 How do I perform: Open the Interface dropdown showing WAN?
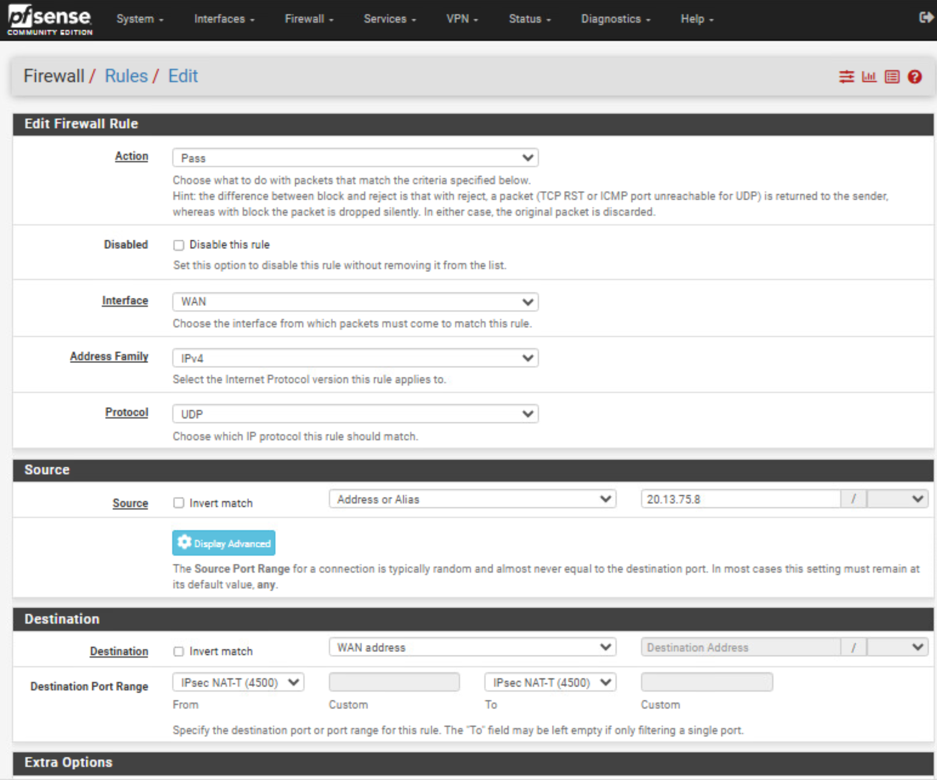pos(355,301)
